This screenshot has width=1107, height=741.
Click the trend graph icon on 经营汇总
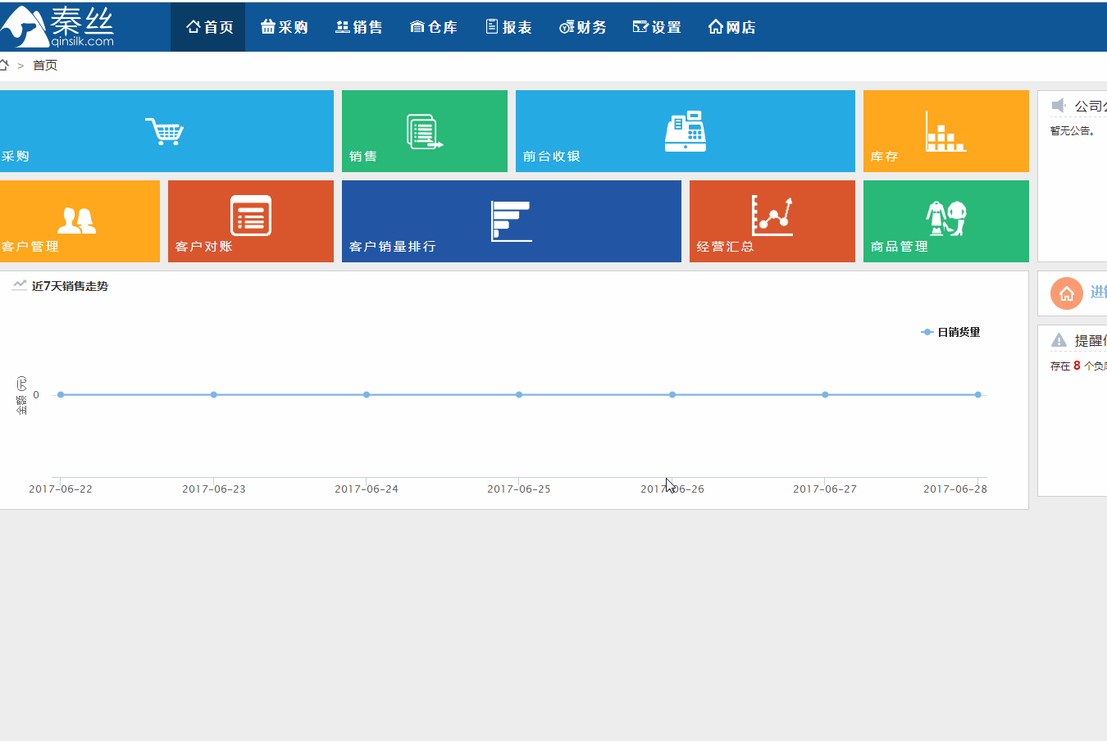(772, 216)
